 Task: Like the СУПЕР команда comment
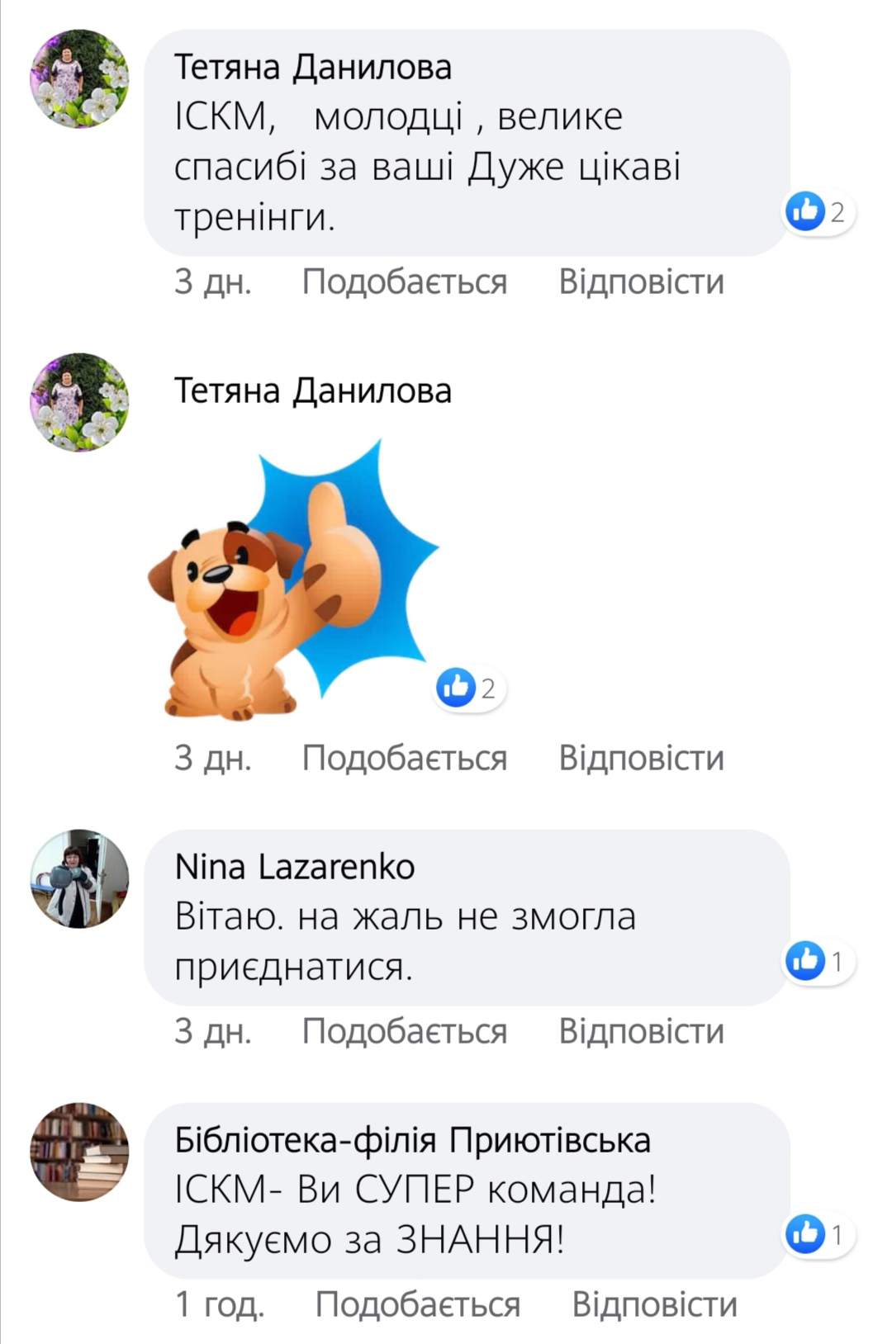(418, 1304)
